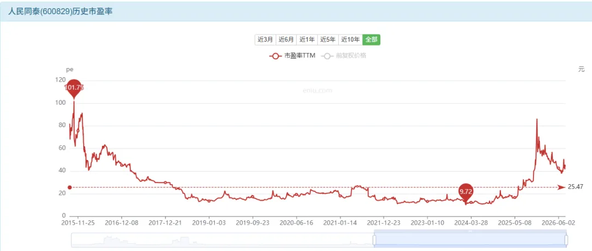Click the 60 y-axis value

point(61,148)
